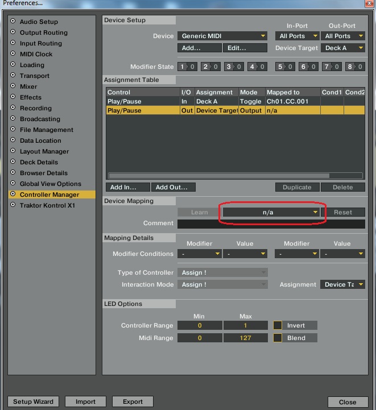Click the Mapped to column header

[x=293, y=92]
